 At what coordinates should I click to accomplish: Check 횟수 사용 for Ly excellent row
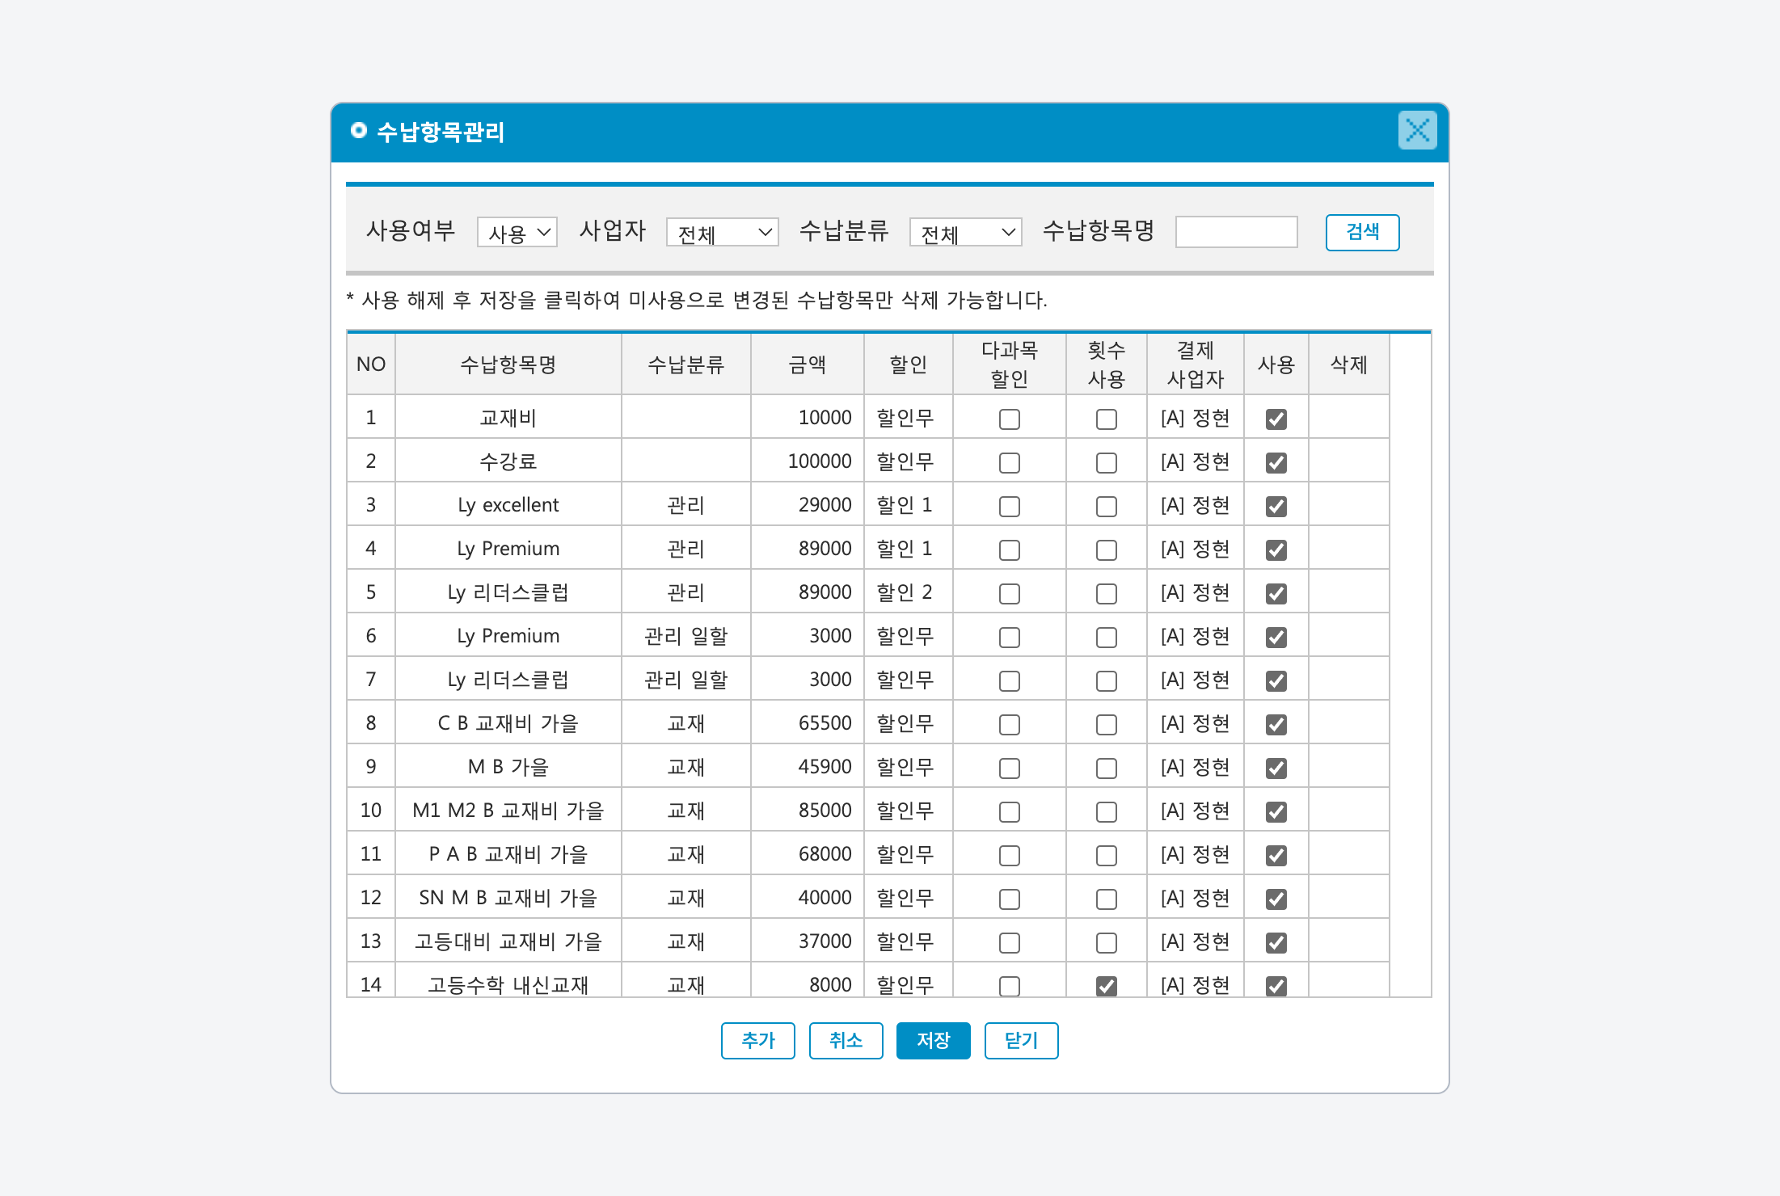pyautogui.click(x=1106, y=506)
